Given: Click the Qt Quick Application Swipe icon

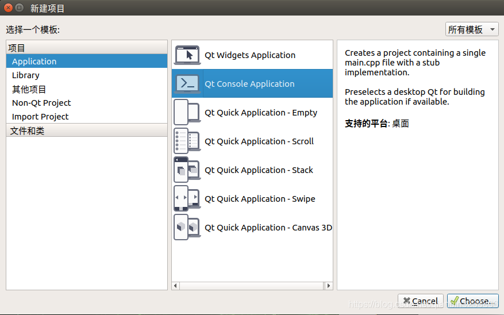Looking at the screenshot, I should [187, 198].
